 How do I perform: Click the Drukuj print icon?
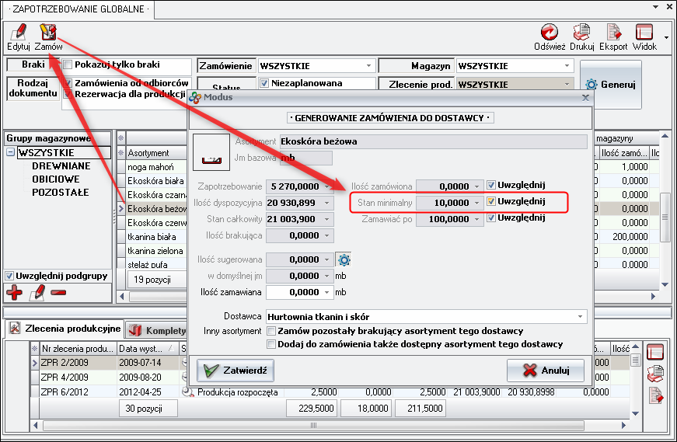[582, 32]
